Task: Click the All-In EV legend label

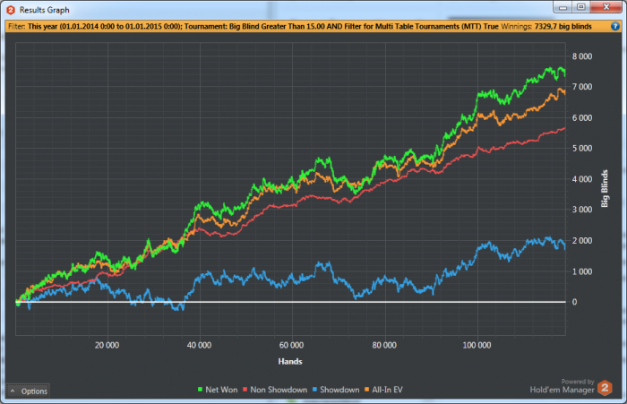Action: (387, 390)
